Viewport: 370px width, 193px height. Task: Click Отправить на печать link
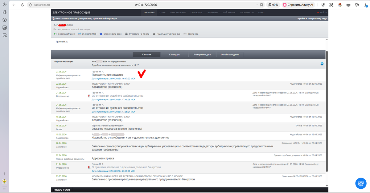[x=139, y=34]
